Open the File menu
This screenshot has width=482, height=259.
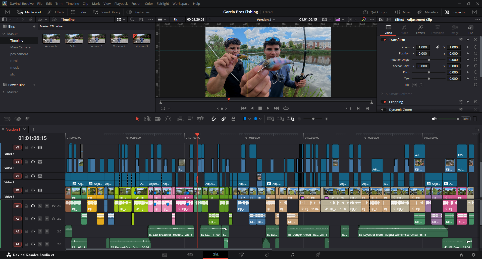pos(40,4)
